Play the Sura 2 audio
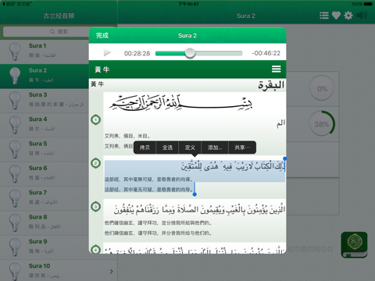 (x=107, y=53)
